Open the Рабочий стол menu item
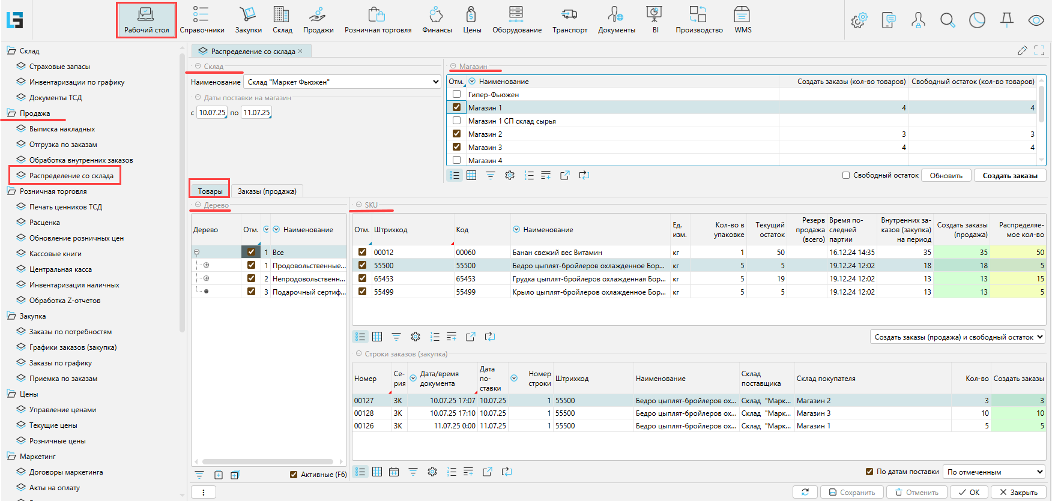The image size is (1052, 501). tap(146, 20)
